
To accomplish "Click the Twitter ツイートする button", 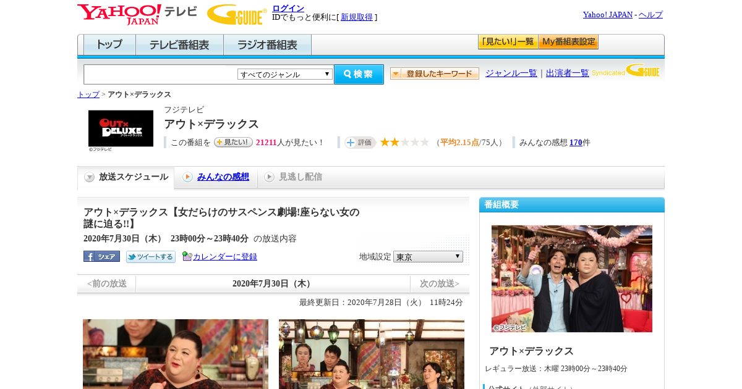I will click(x=151, y=256).
